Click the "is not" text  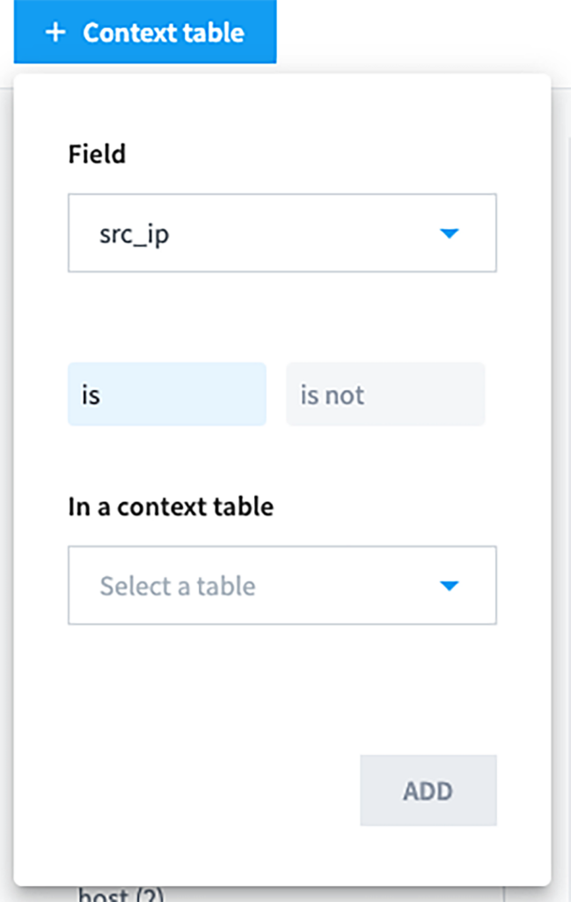(x=333, y=396)
